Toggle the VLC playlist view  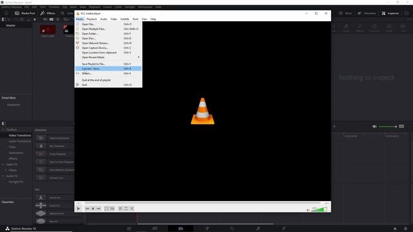pyautogui.click(x=121, y=209)
